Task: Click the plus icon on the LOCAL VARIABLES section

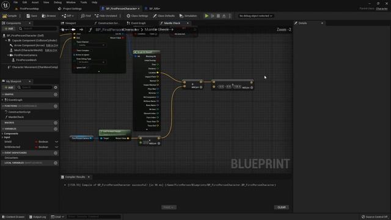Action: pyautogui.click(x=56, y=163)
